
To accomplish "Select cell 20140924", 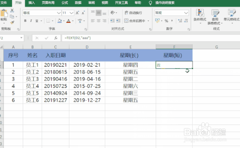I will (55, 93).
